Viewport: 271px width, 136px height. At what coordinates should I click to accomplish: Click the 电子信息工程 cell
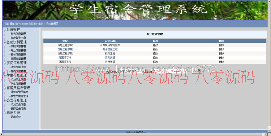click(x=110, y=49)
